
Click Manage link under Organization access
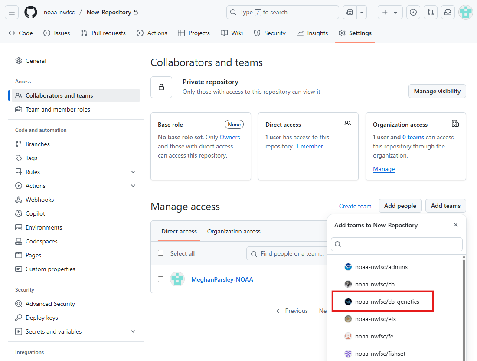[384, 169]
